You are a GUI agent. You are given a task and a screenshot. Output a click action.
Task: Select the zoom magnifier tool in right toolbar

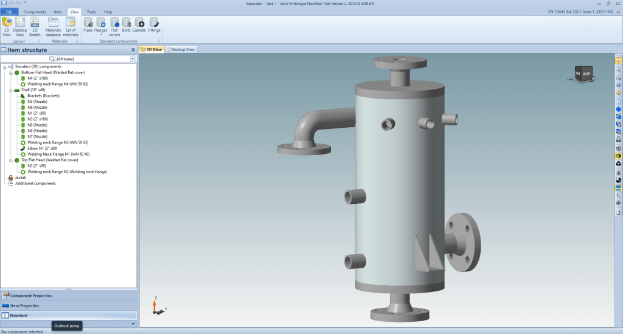618,69
